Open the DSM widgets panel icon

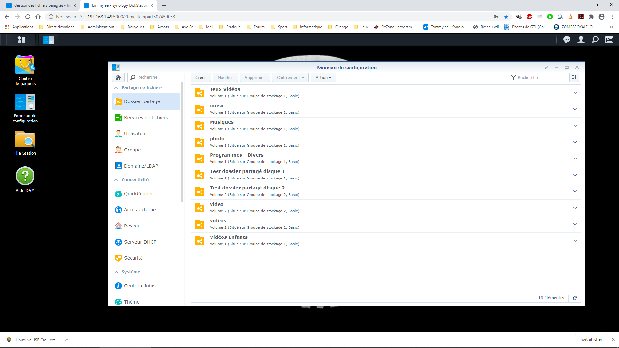[x=609, y=40]
